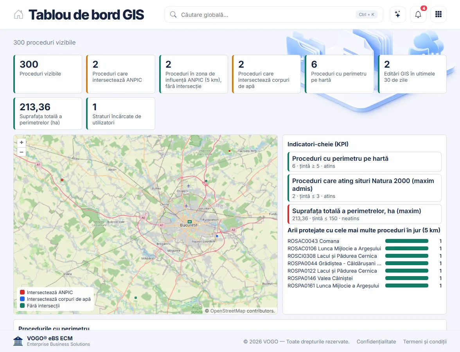Screen dimensions: 460x352
Task: Click ROSPA0044 Grădiștea - Căldărușani row
Action: click(365, 264)
